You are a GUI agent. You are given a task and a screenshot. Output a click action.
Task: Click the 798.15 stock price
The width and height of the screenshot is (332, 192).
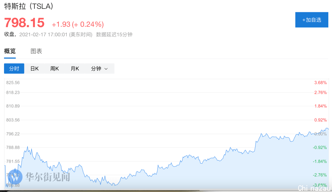[x=24, y=23]
